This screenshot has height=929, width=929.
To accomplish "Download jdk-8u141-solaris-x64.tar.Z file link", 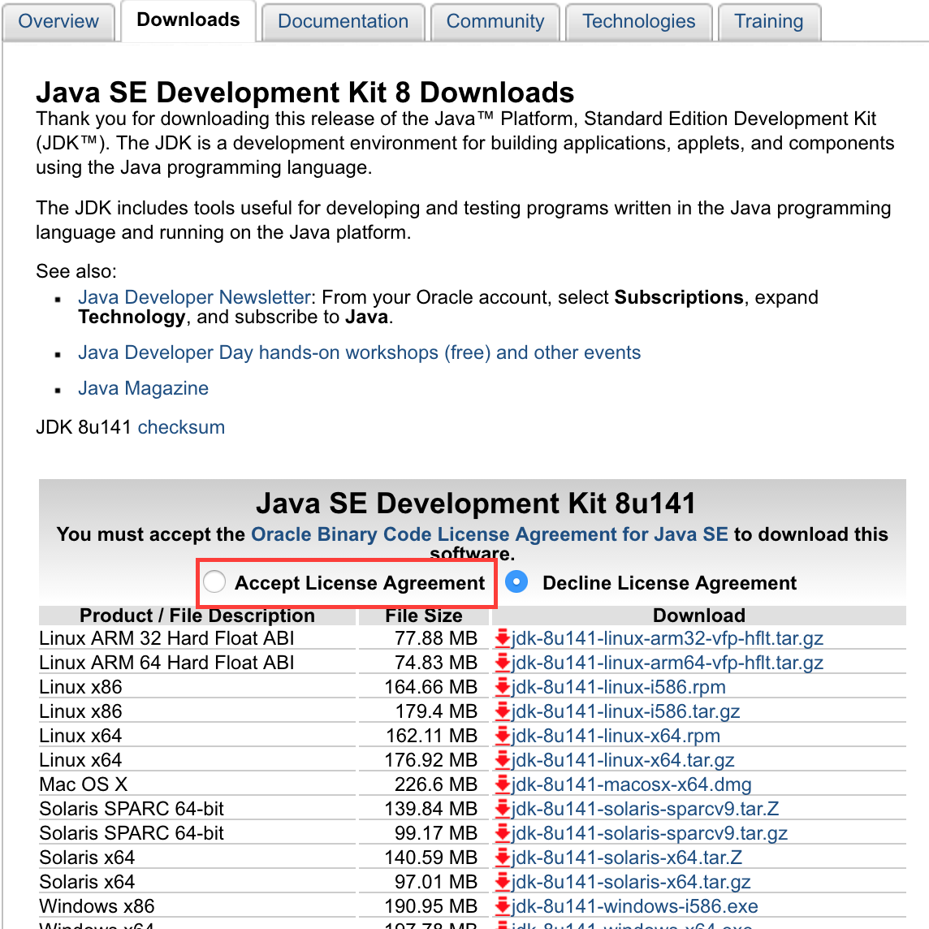I will [627, 858].
